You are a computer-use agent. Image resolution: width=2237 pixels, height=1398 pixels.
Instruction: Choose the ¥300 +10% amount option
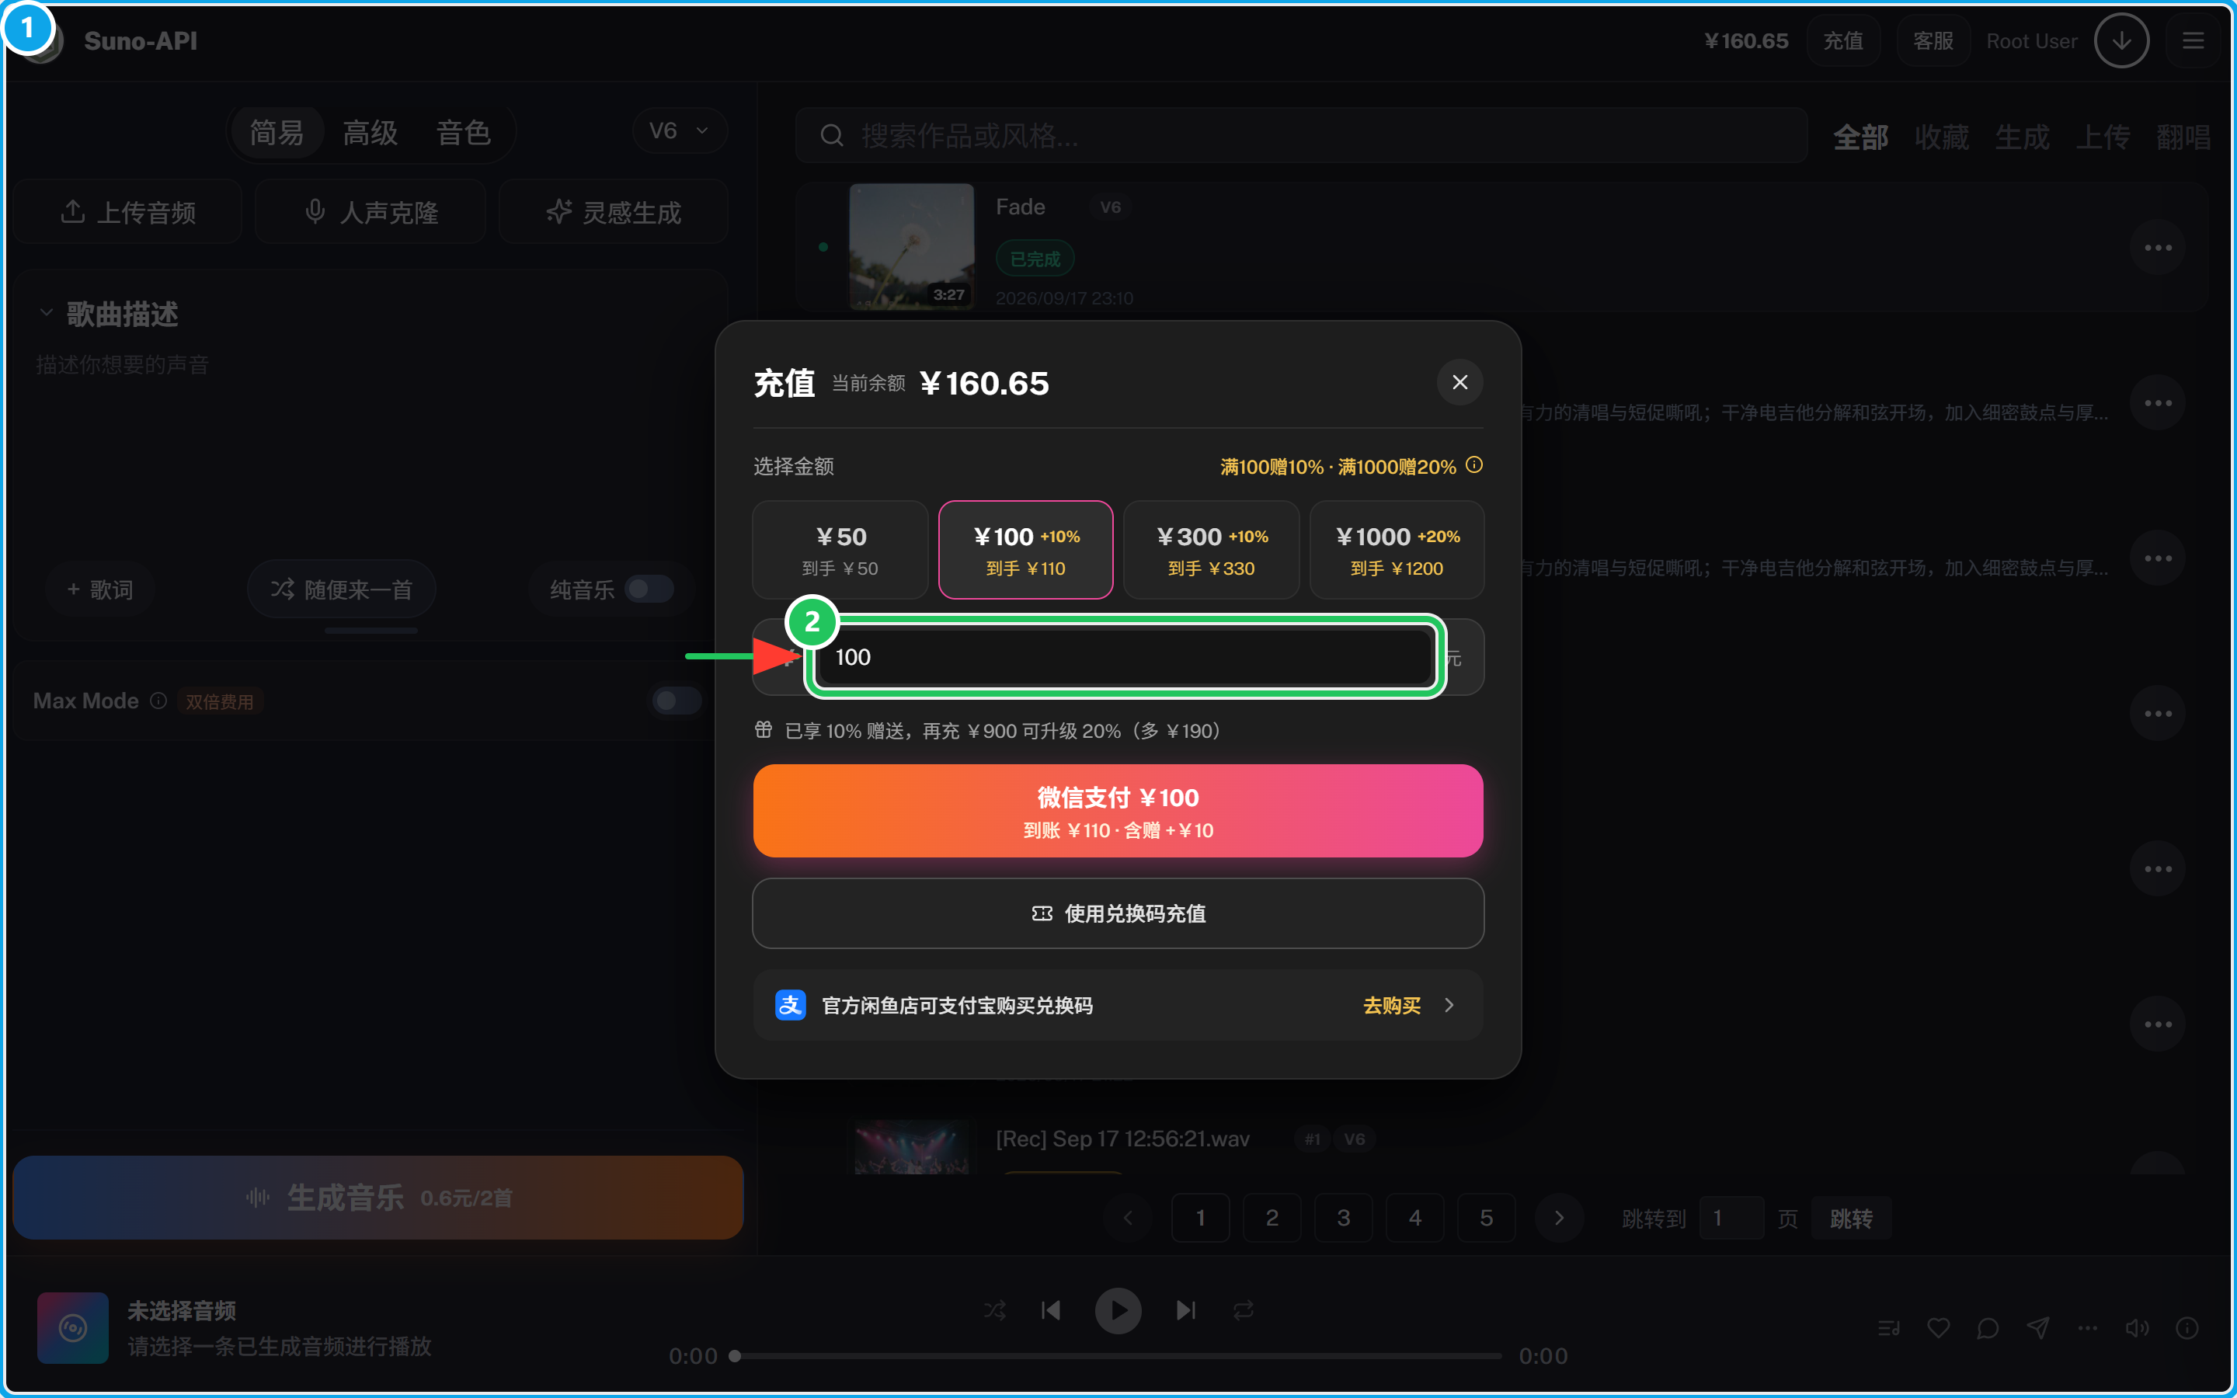coord(1212,550)
